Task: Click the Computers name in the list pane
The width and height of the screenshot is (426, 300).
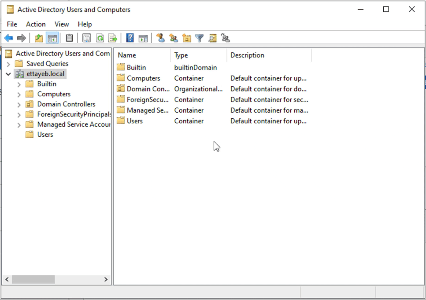Action: click(144, 78)
